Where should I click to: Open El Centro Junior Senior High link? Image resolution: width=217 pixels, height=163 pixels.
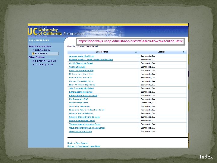tap(81, 74)
